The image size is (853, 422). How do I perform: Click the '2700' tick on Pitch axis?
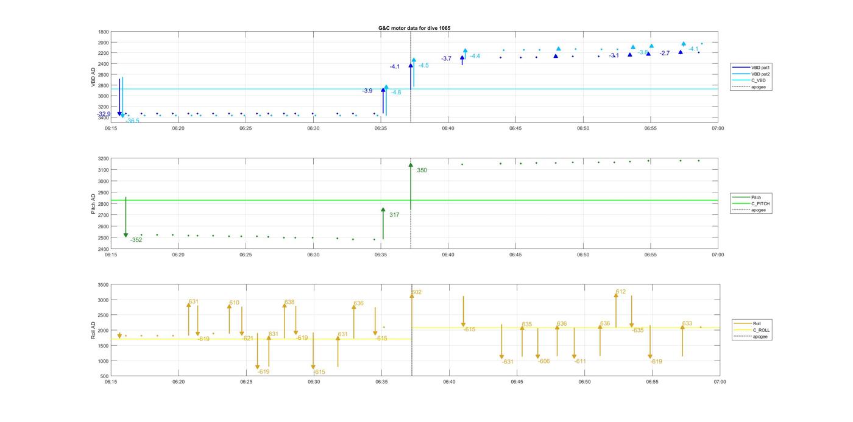point(104,215)
